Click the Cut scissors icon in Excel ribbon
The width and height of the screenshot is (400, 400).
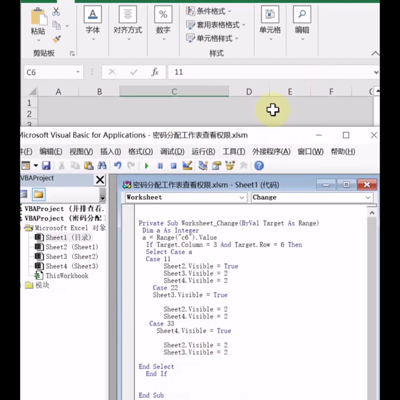56,11
